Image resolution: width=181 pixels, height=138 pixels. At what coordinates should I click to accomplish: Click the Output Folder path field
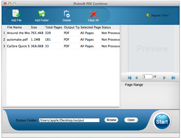click(x=69, y=120)
